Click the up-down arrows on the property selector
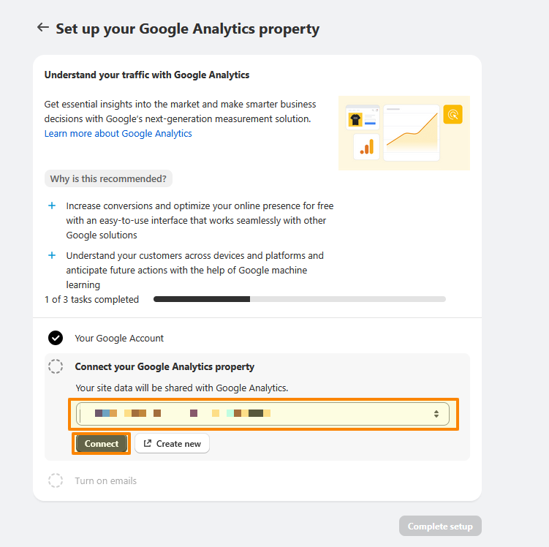The height and width of the screenshot is (547, 549). tap(436, 414)
